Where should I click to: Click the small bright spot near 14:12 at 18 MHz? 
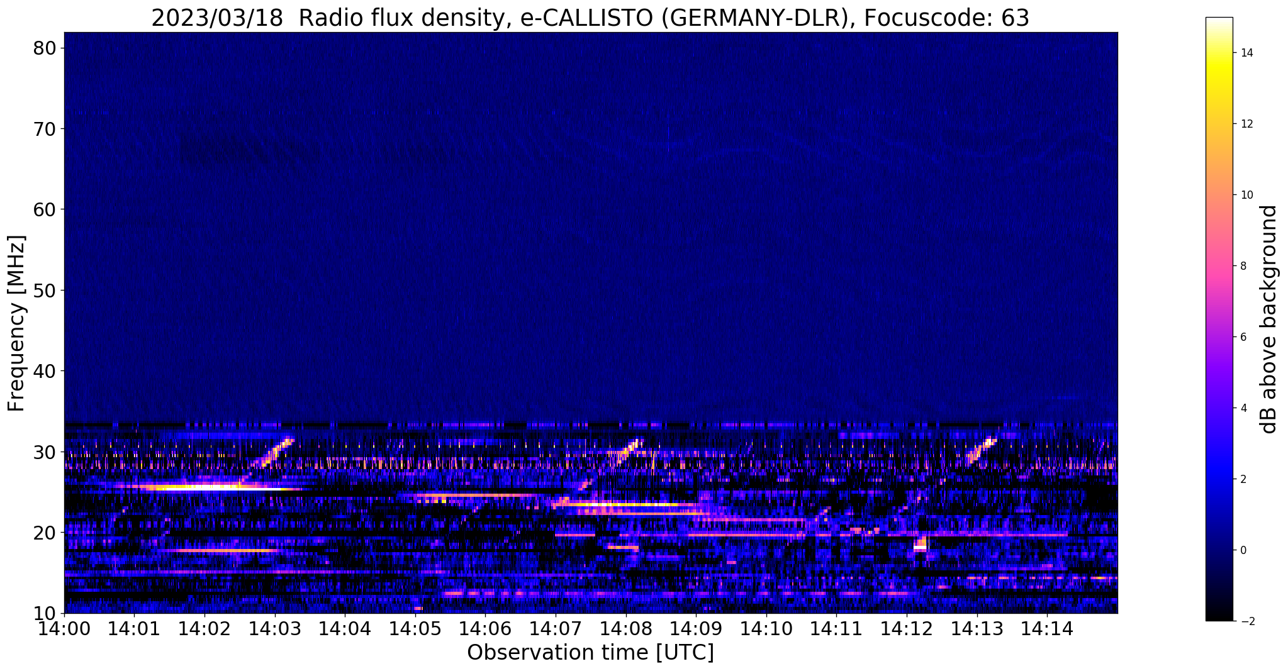click(x=921, y=543)
